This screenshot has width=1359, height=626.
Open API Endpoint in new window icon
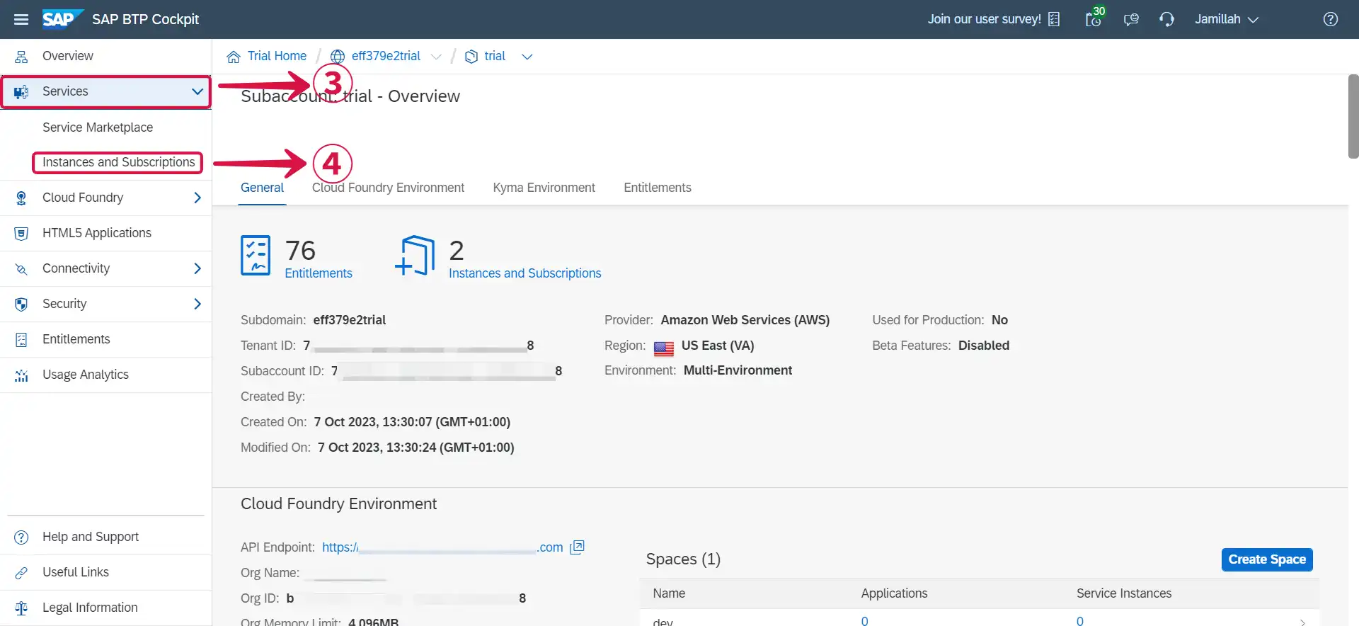(578, 547)
